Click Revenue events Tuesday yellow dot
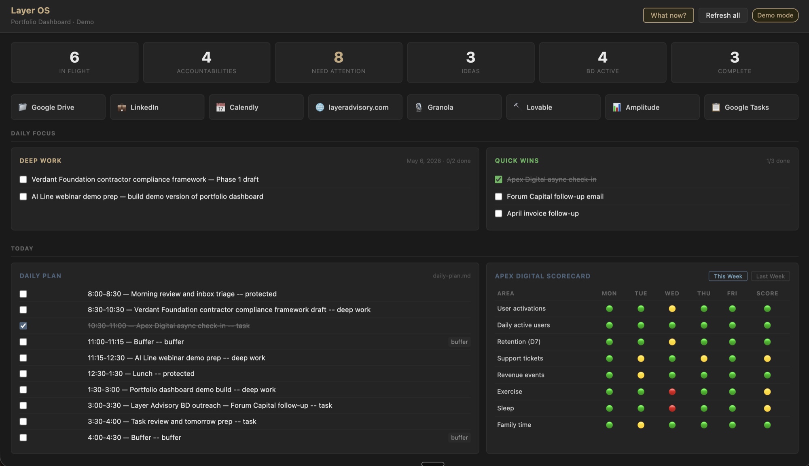 point(641,375)
